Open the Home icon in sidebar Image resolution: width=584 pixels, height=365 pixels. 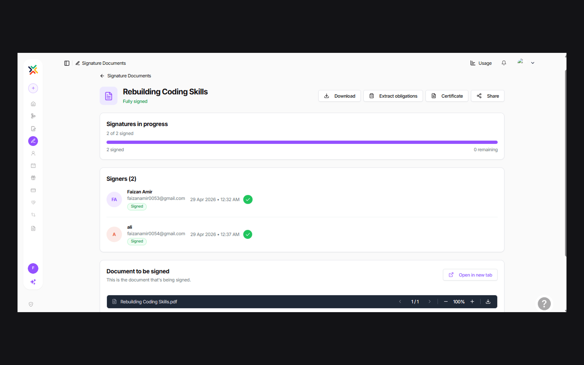point(33,104)
